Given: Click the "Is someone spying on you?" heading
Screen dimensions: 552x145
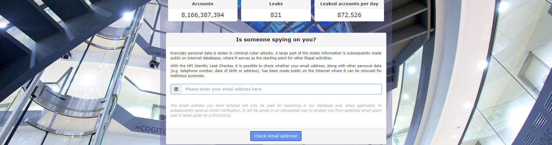Looking at the screenshot, I should (x=276, y=40).
